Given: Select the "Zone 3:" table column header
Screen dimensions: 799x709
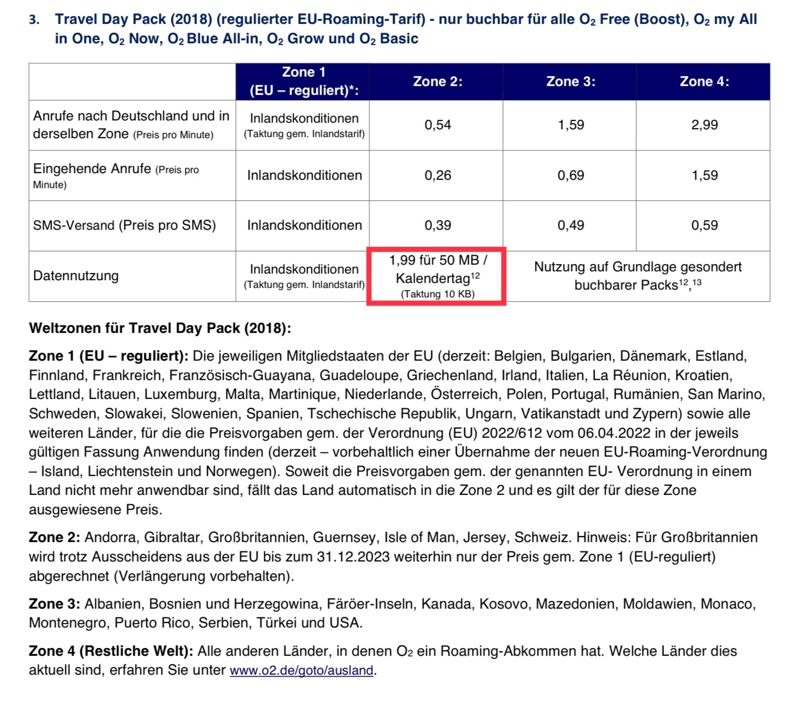Looking at the screenshot, I should [x=570, y=82].
